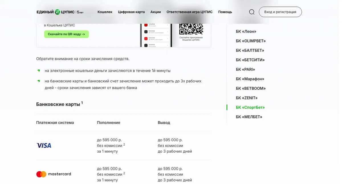342x184 pixels.
Task: Jump to БК «БЕТСИТИ» section
Action: [250, 60]
